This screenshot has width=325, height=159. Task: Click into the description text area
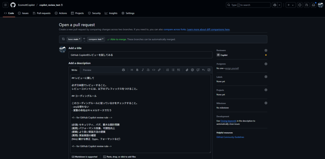point(140,114)
